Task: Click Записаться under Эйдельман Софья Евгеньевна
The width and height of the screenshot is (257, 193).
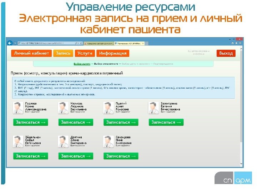Action: click(31, 156)
